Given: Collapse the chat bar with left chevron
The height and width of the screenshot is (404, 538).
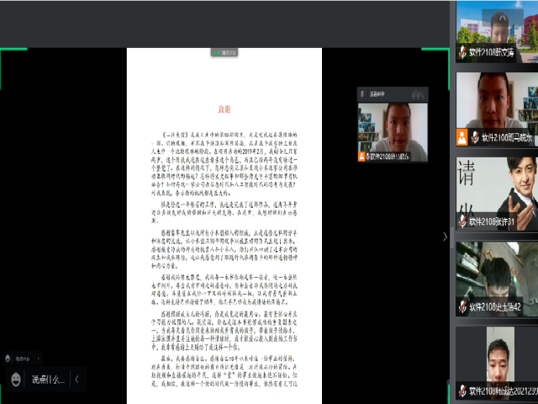Looking at the screenshot, I should pyautogui.click(x=77, y=380).
